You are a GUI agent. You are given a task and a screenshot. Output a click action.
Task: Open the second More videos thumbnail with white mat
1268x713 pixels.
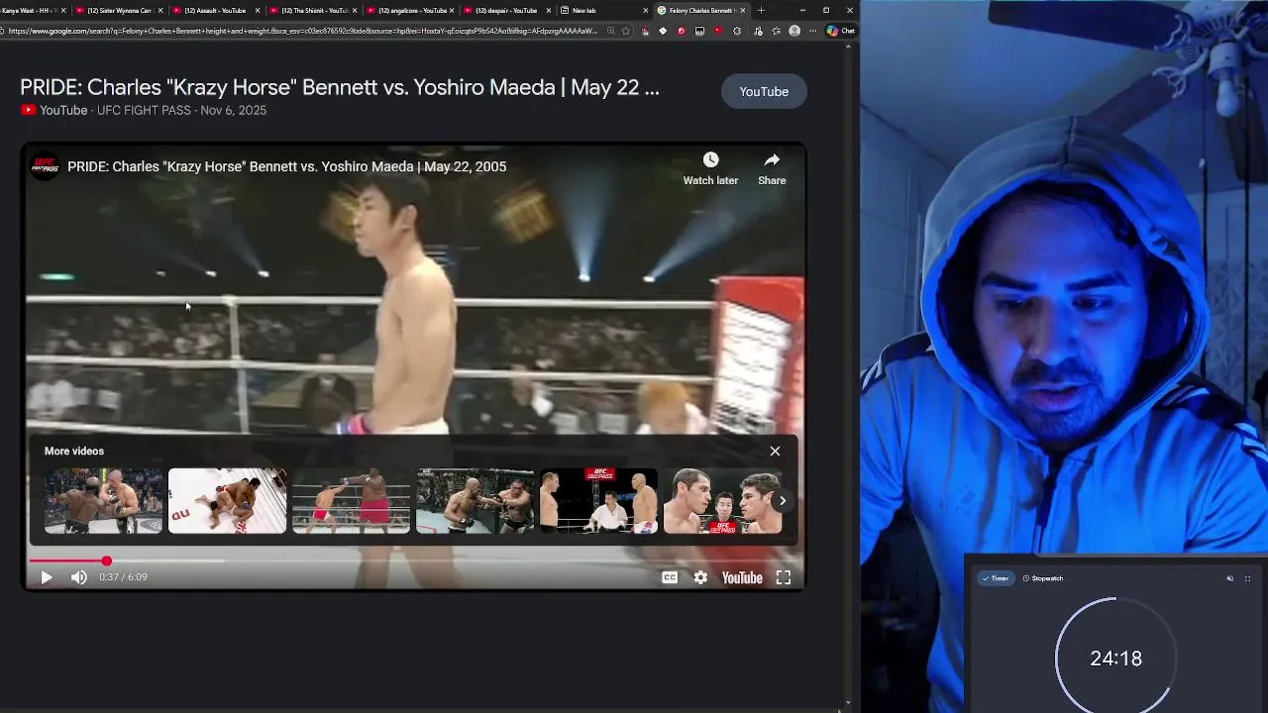tap(227, 500)
